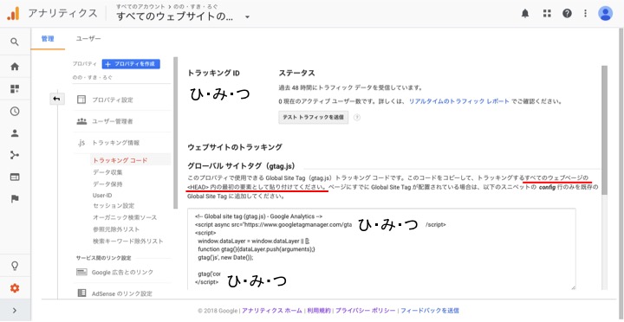Viewport: 624px width, 322px height.
Task: Open Discover lightbulb icon in sidebar
Action: [x=15, y=266]
